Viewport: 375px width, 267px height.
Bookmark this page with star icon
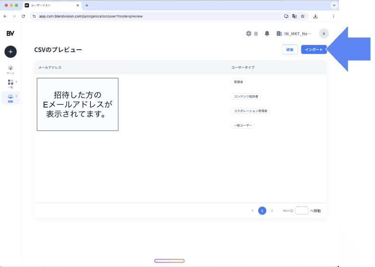(303, 16)
